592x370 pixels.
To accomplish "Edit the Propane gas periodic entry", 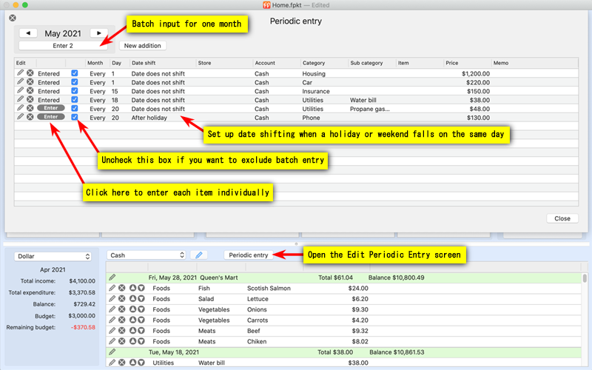I will coord(21,108).
